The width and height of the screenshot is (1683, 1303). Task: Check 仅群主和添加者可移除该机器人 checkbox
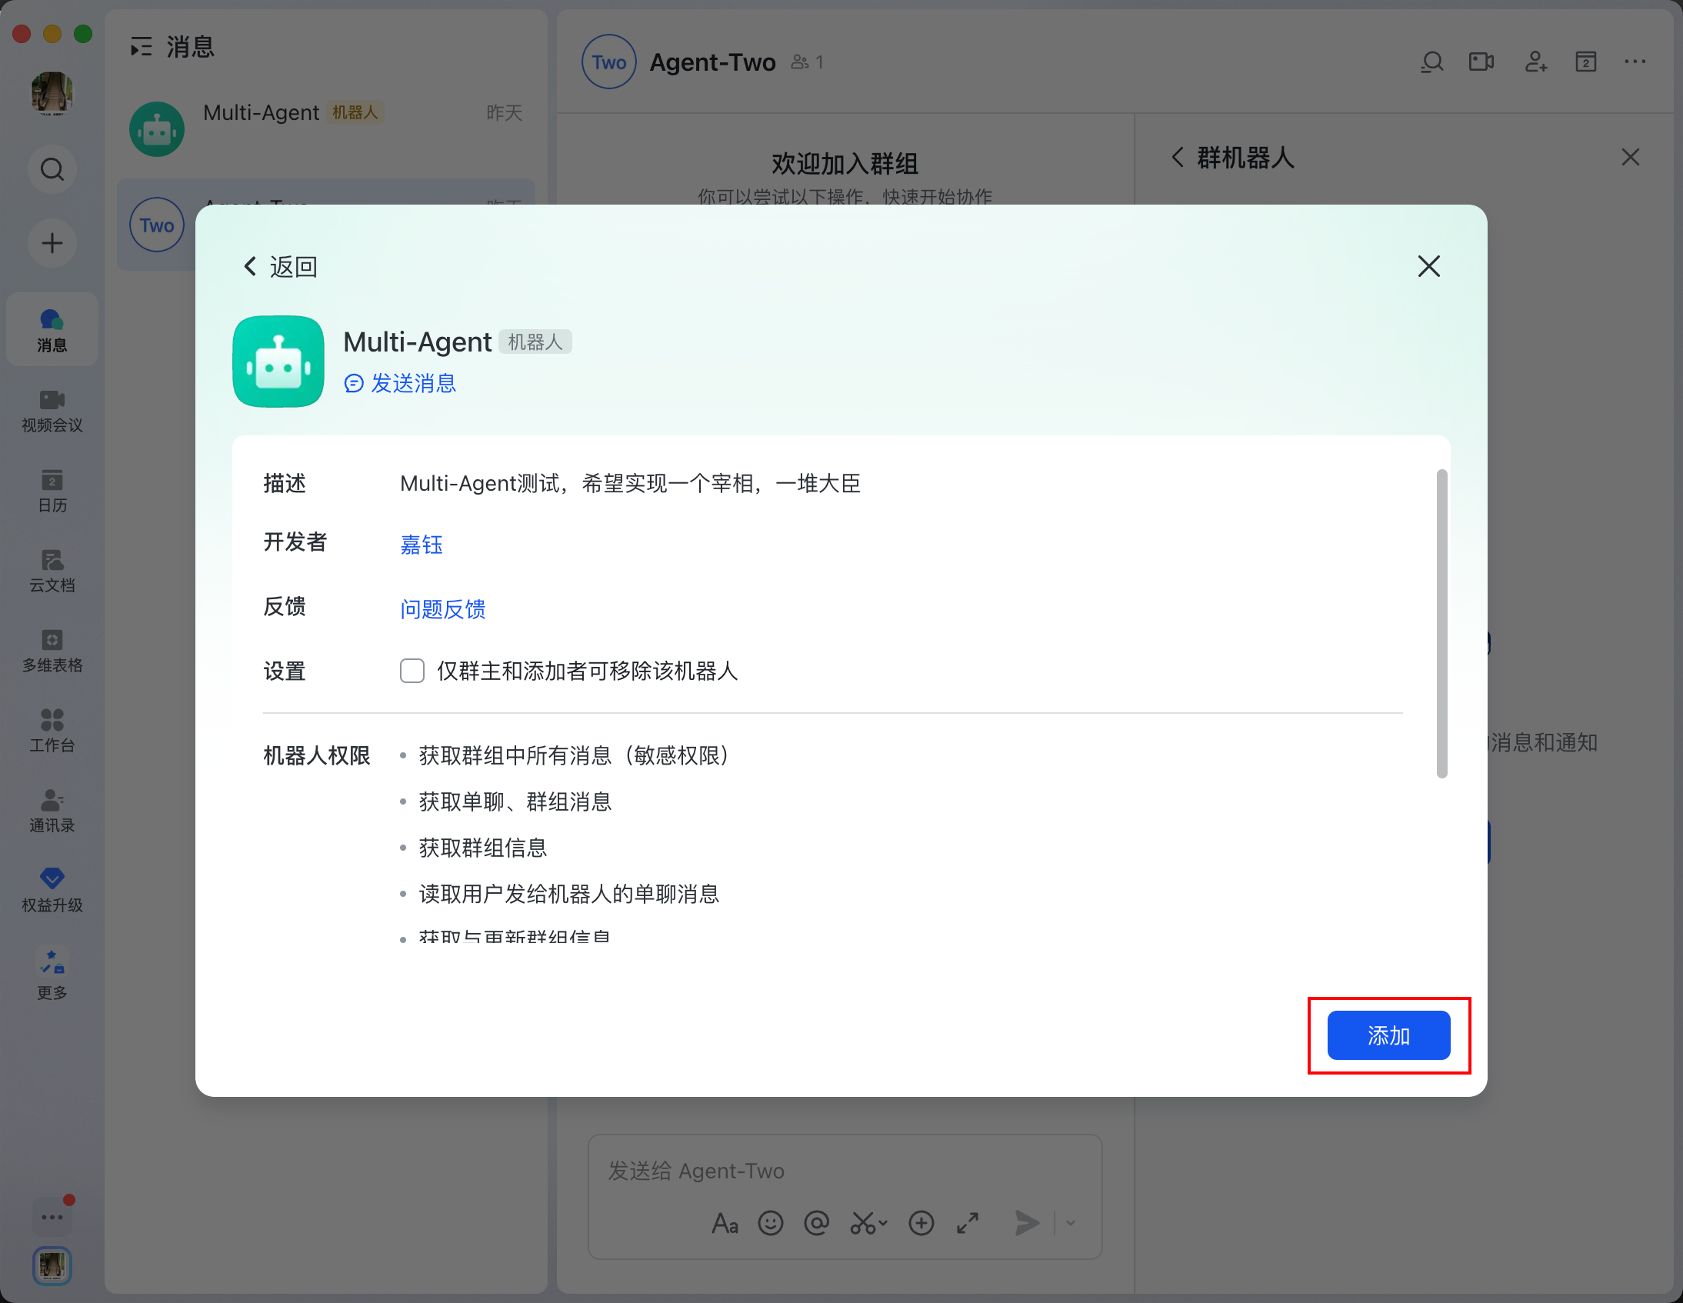[412, 671]
